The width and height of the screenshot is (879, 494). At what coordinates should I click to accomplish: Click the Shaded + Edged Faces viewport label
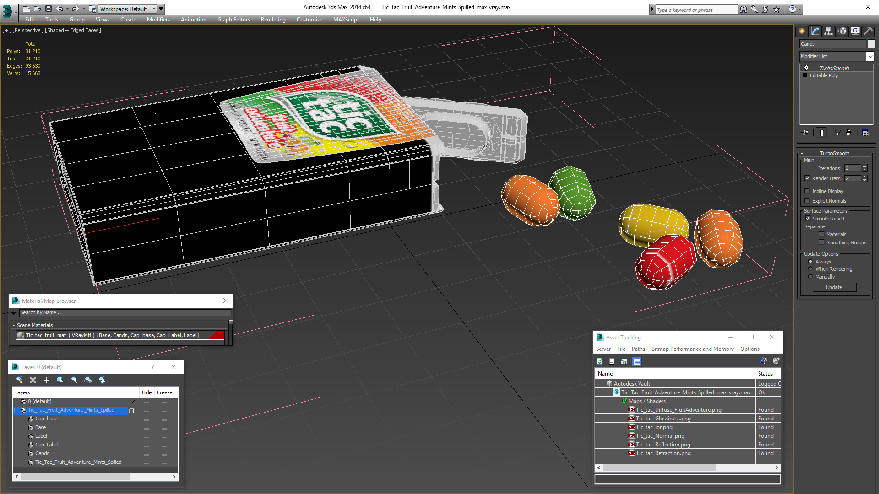[x=73, y=30]
